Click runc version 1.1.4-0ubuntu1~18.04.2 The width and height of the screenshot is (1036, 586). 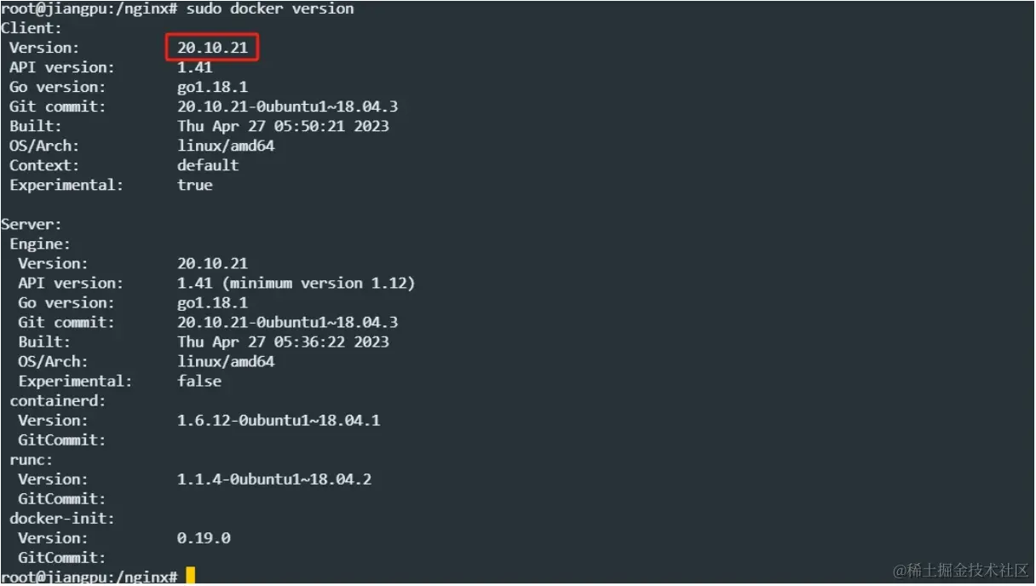pos(274,479)
